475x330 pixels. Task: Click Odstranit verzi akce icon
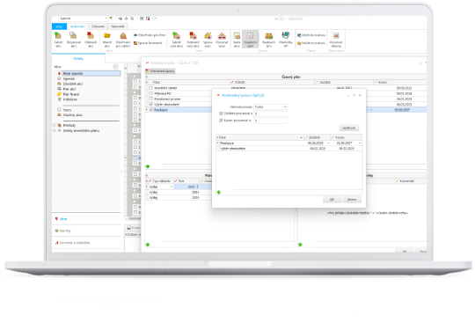193,36
